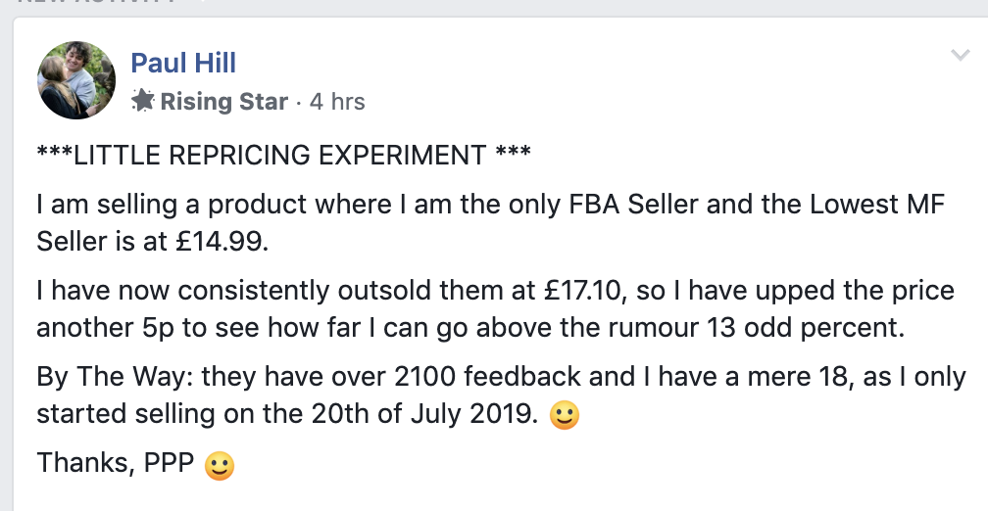Click the LITTLE REPRICING EXPERIMENT heading
This screenshot has width=988, height=511.
coord(283,156)
